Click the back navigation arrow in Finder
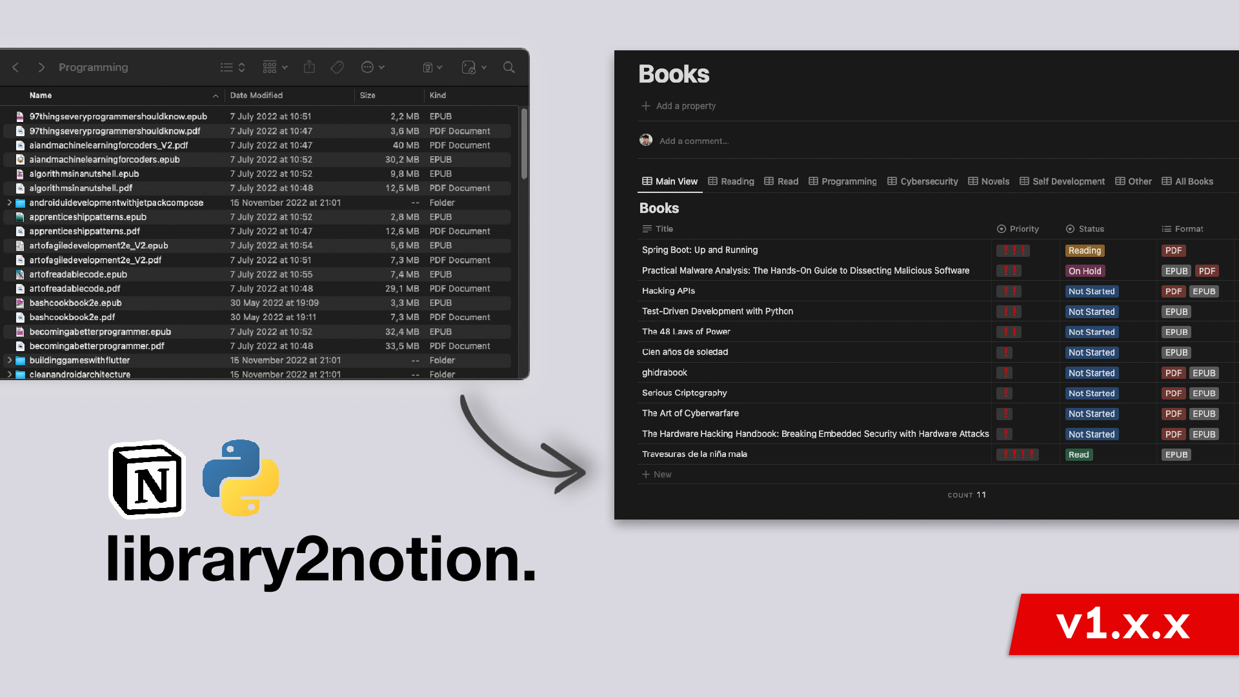 pyautogui.click(x=15, y=67)
